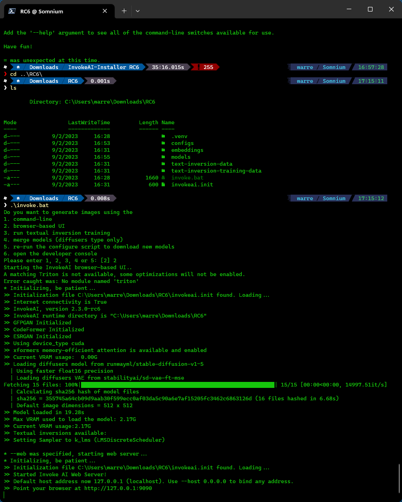Screen dimensions: 402x502
Task: Click the folder icon next to models
Action: [163, 157]
